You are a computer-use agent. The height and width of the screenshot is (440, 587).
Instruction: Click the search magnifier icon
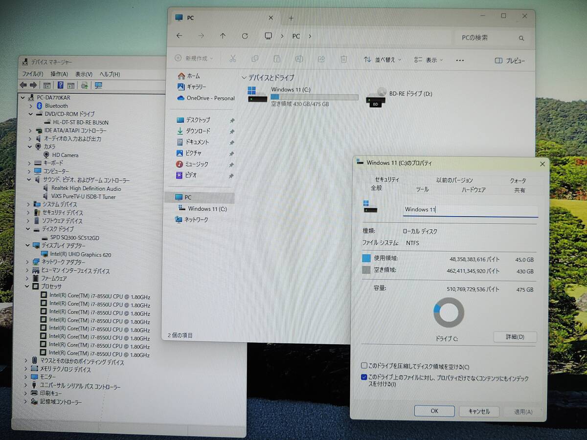521,38
